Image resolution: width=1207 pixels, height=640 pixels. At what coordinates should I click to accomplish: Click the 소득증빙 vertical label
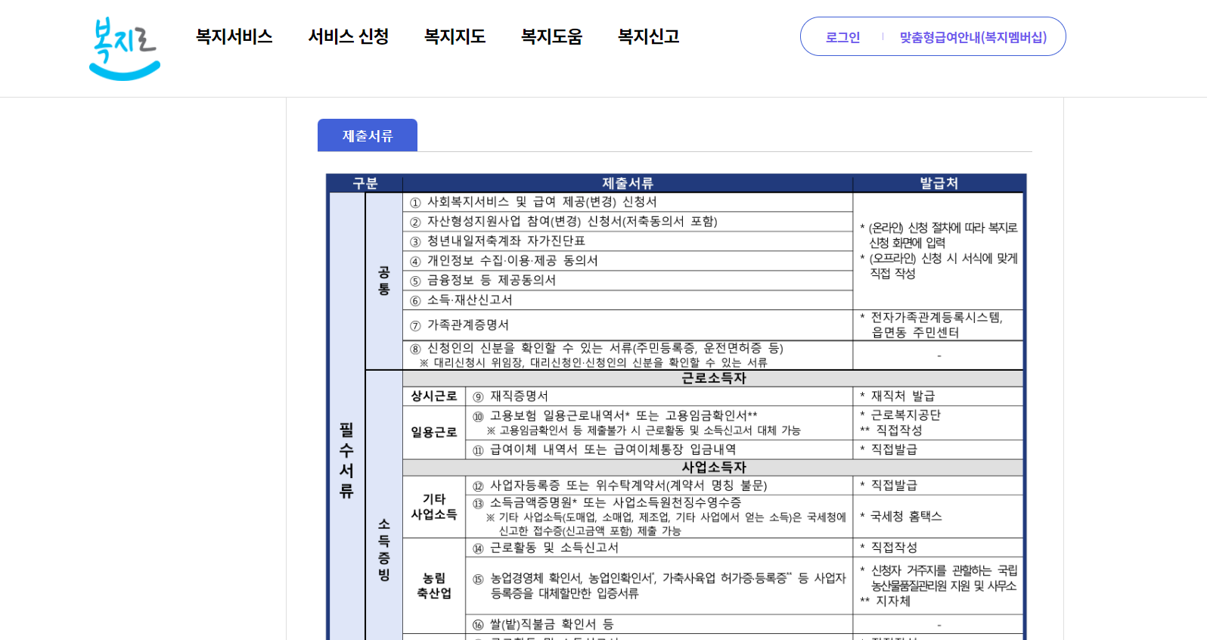(384, 550)
